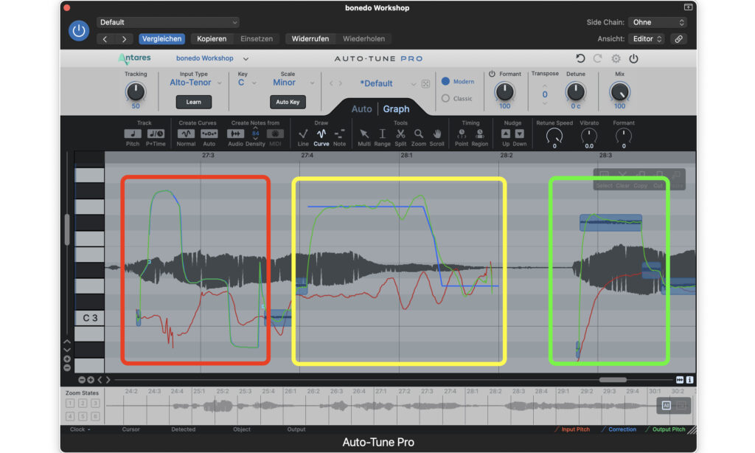The height and width of the screenshot is (453, 755).
Task: Select the Multi tool arrow
Action: point(364,134)
